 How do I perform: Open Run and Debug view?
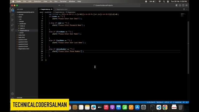(12, 25)
